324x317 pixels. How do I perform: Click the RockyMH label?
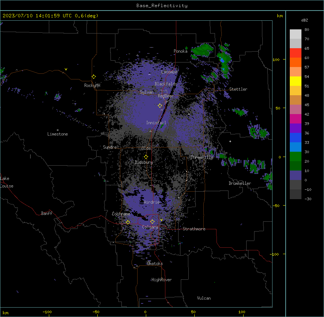click(x=92, y=85)
